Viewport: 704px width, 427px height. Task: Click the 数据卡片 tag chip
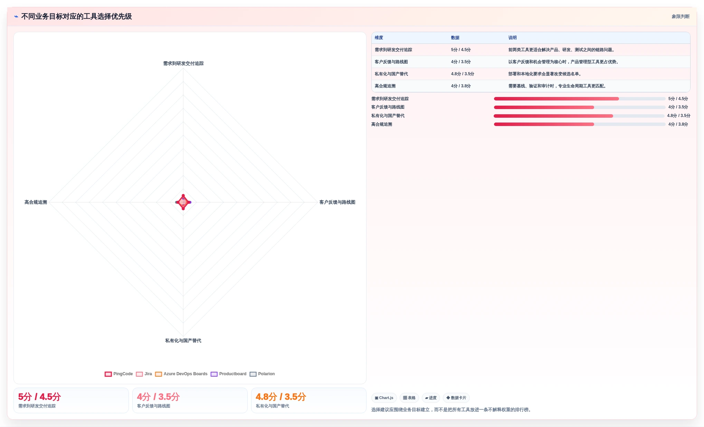pyautogui.click(x=456, y=398)
